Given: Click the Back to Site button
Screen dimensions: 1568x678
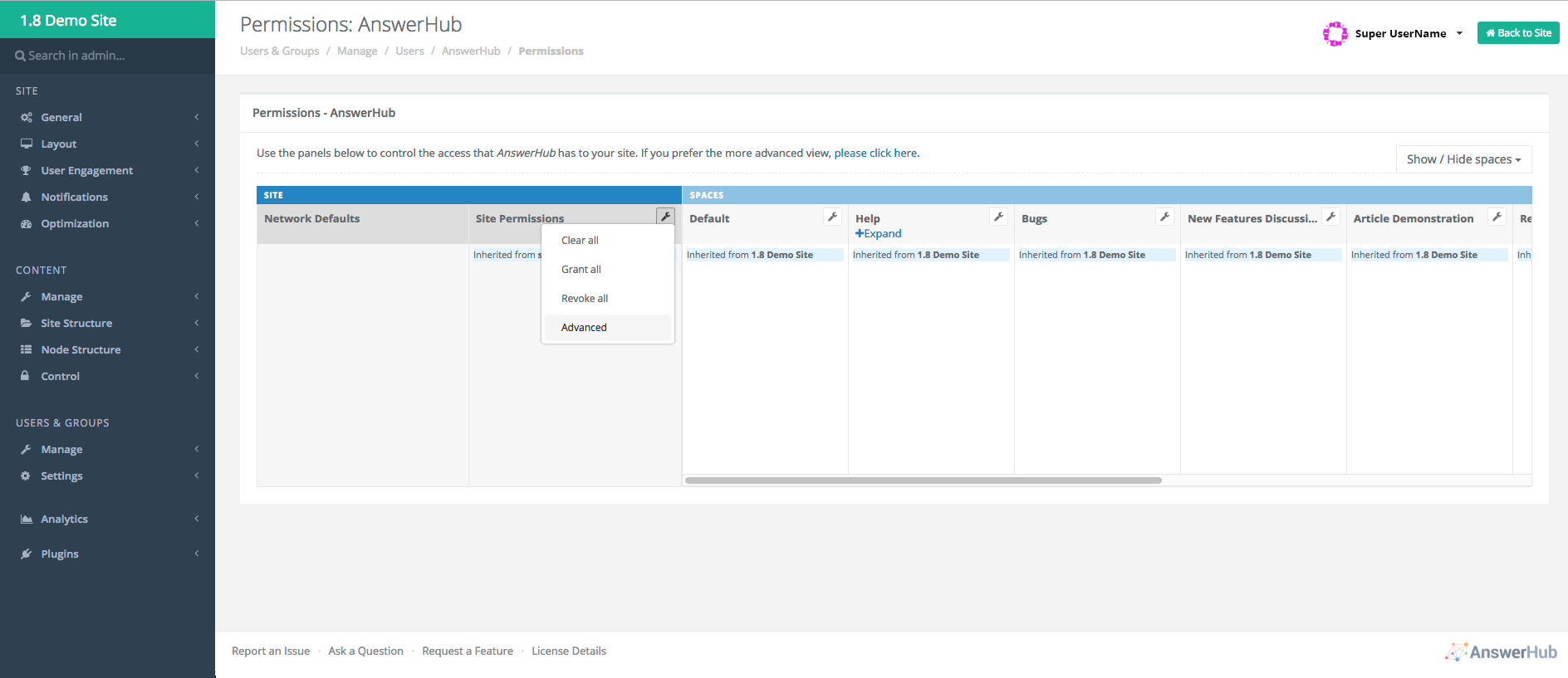Looking at the screenshot, I should click(x=1518, y=33).
